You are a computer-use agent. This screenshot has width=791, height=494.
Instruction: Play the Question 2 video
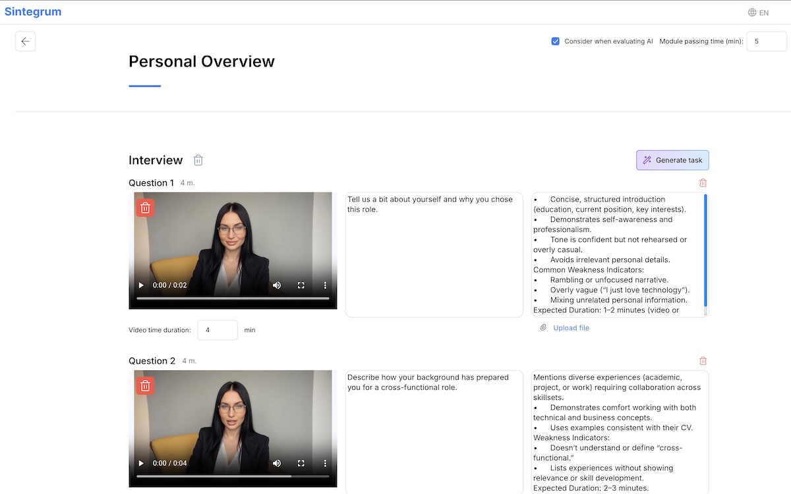[140, 463]
